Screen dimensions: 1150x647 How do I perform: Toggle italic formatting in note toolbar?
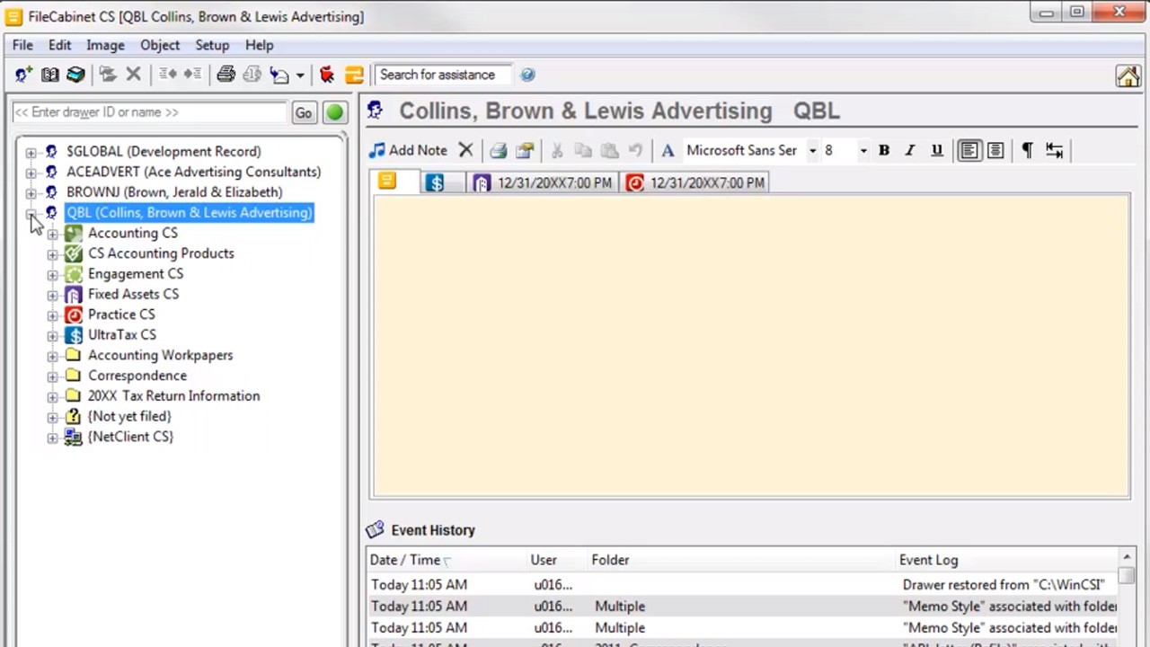pyautogui.click(x=909, y=150)
